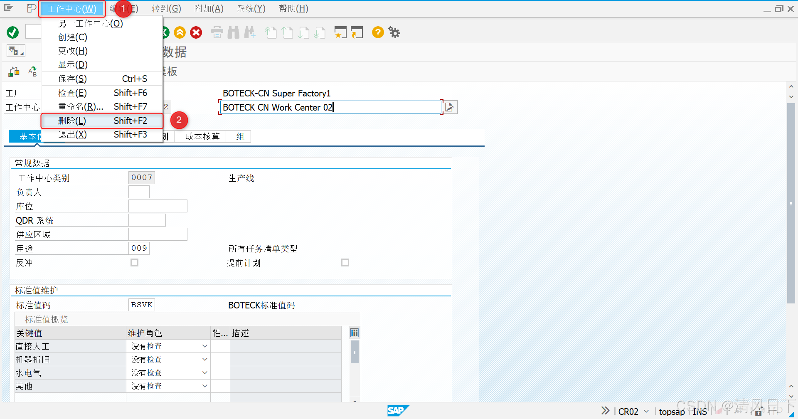The width and height of the screenshot is (798, 419).
Task: Click the services-for-object icon below toolbar
Action: pyautogui.click(x=13, y=51)
